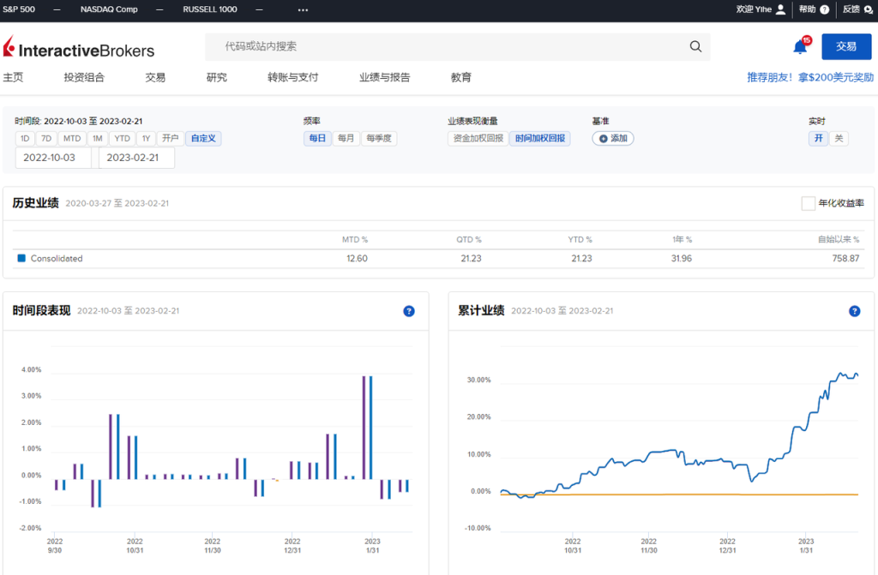Click the 帮助 question mark icon
This screenshot has width=878, height=575.
coord(825,9)
